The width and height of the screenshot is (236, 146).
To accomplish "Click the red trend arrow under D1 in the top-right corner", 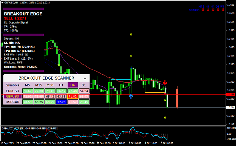I will [x=218, y=10].
